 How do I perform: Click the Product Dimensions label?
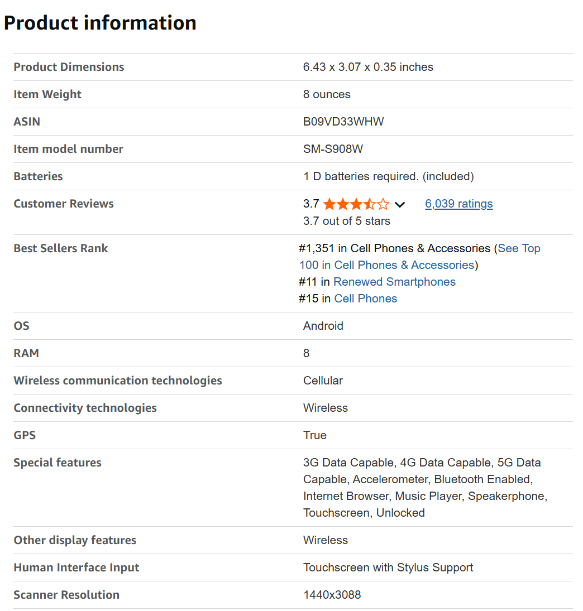69,67
